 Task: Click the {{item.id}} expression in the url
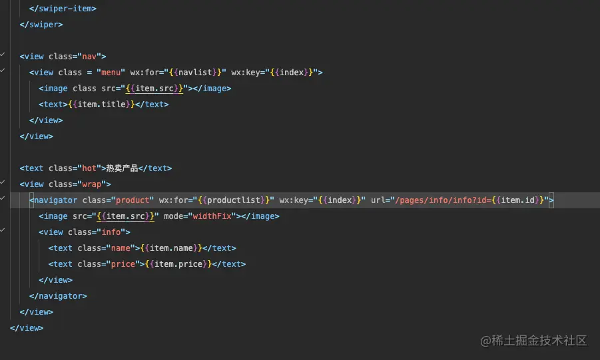click(x=517, y=200)
